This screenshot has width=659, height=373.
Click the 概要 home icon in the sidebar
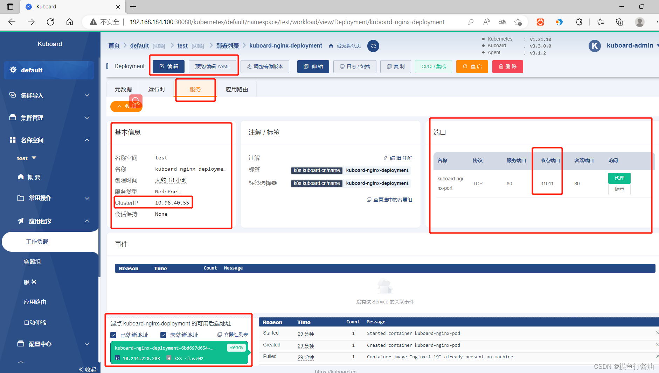[x=21, y=177]
